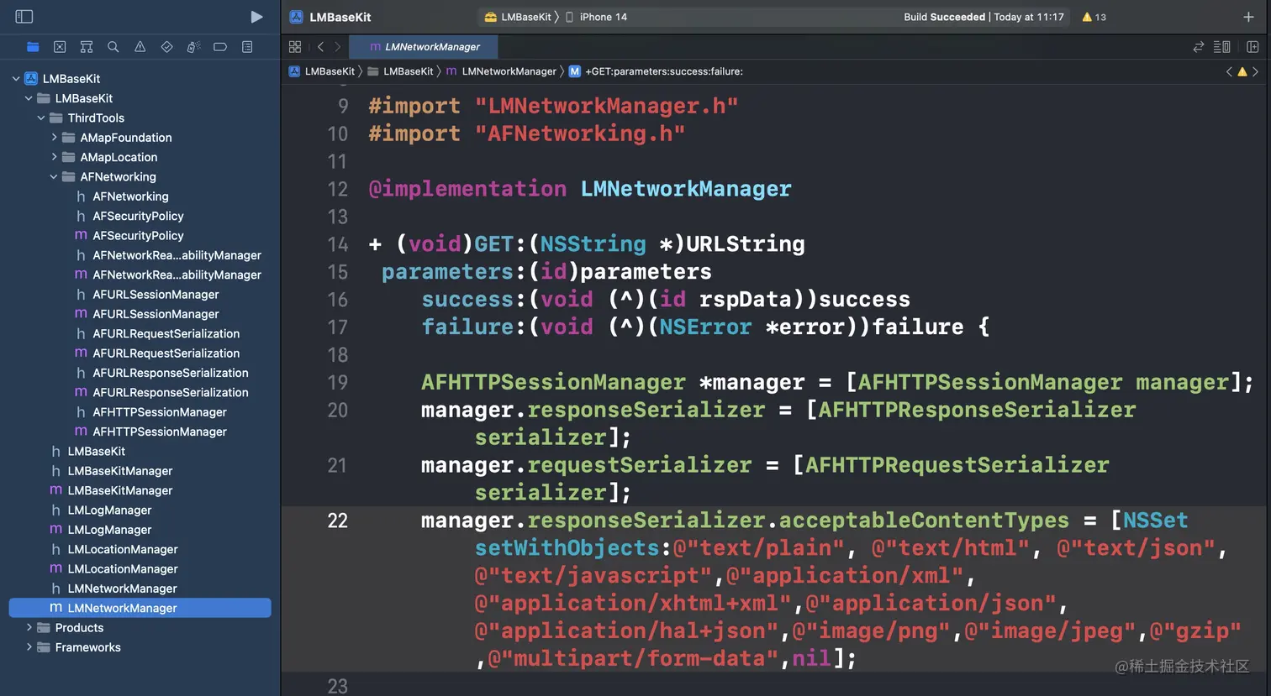The width and height of the screenshot is (1271, 696).
Task: Open the Test navigator diamond icon
Action: [166, 47]
